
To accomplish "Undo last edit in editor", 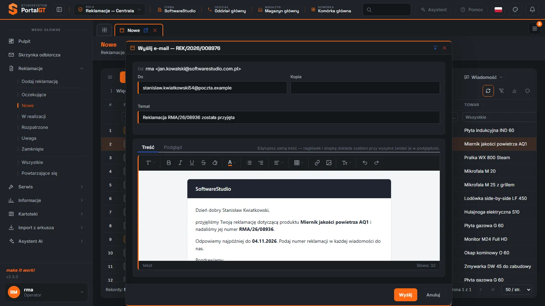I will tap(365, 163).
